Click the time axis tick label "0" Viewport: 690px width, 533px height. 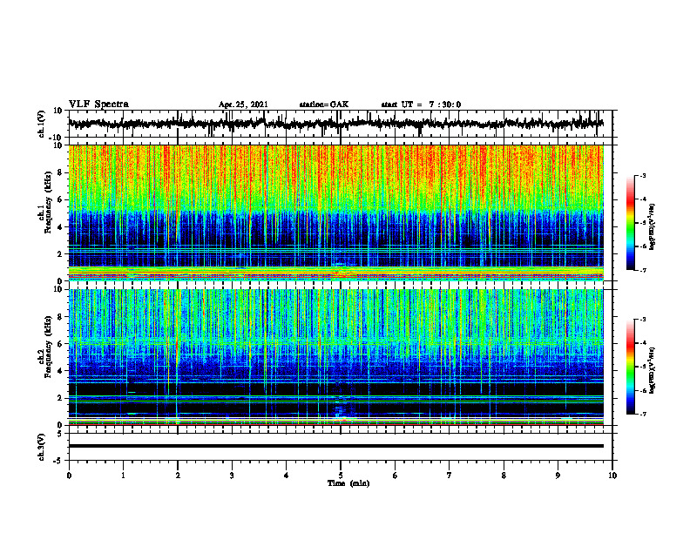click(69, 476)
